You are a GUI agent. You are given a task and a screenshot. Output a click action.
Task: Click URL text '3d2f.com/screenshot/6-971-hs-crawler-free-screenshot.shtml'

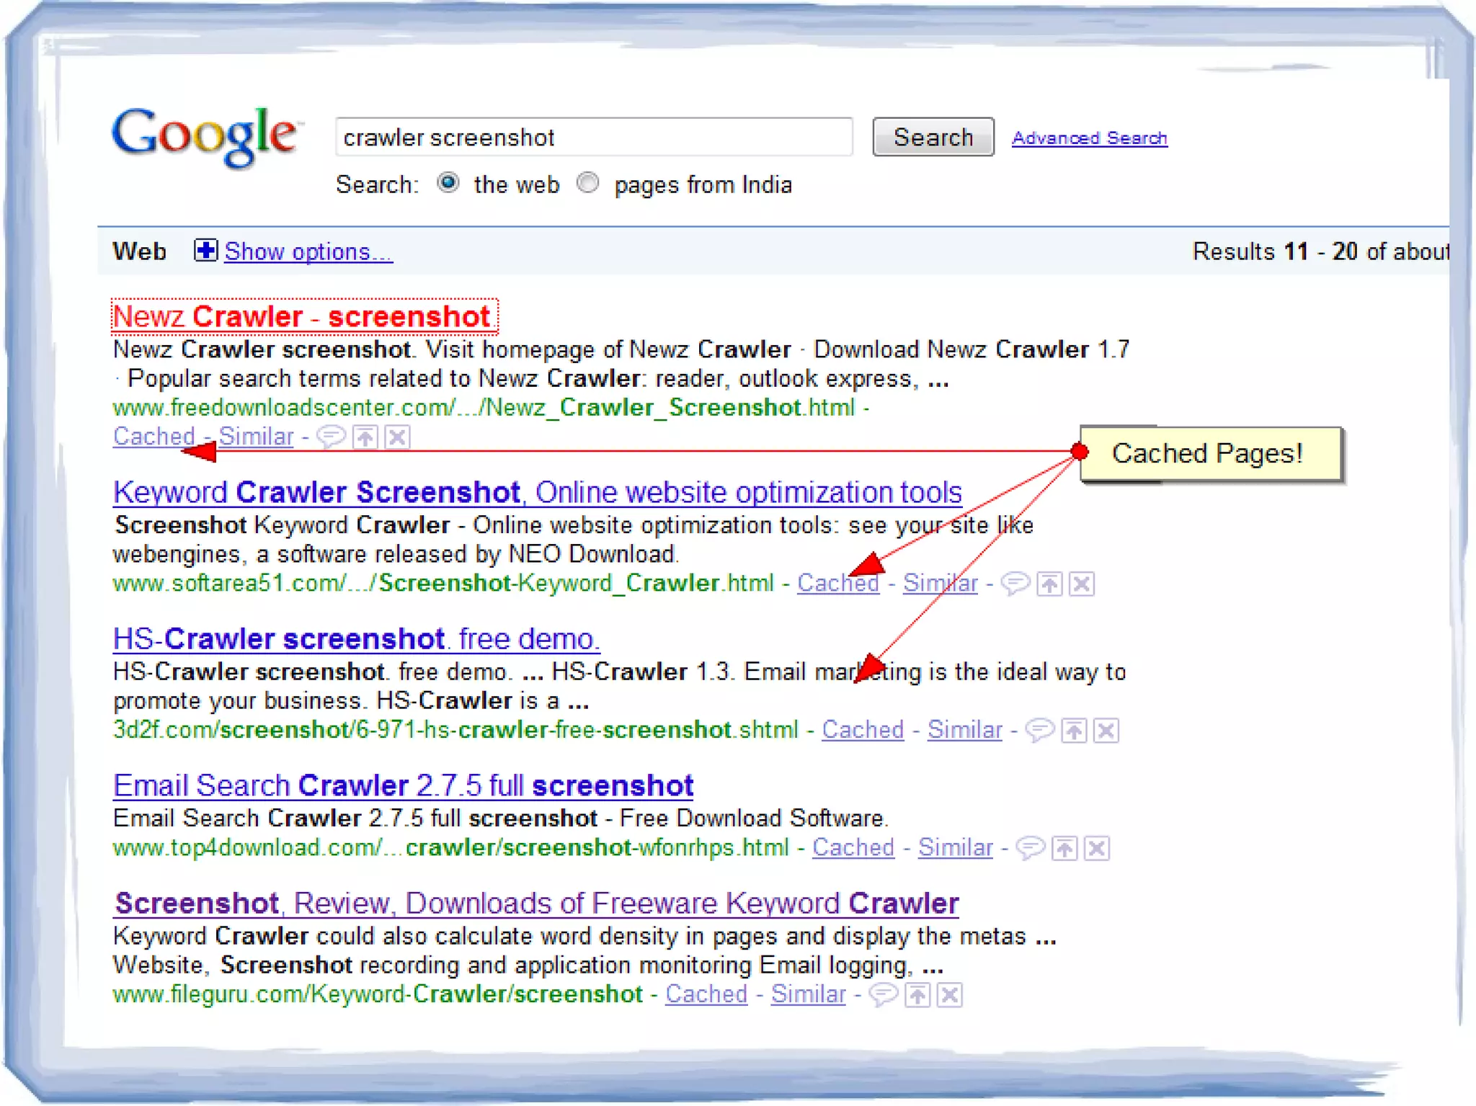455,729
